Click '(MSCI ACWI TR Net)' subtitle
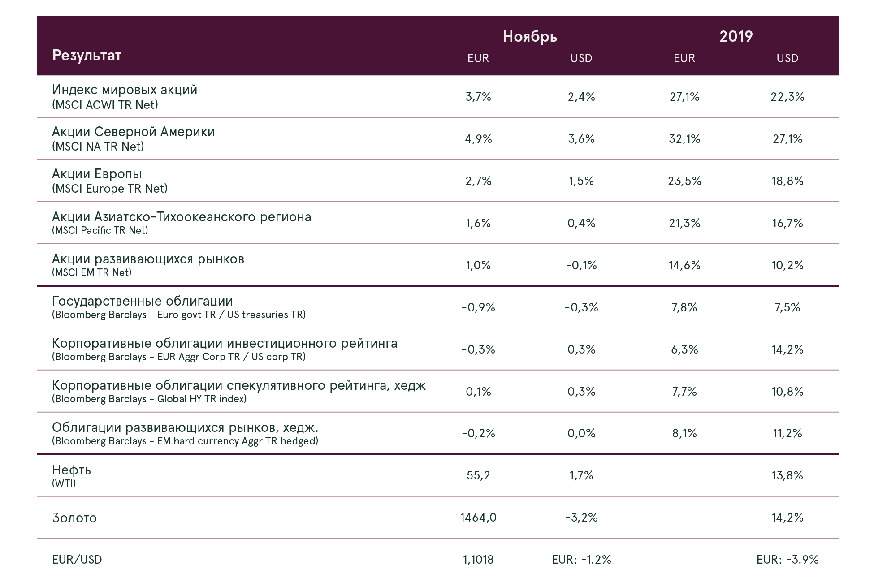 [105, 105]
